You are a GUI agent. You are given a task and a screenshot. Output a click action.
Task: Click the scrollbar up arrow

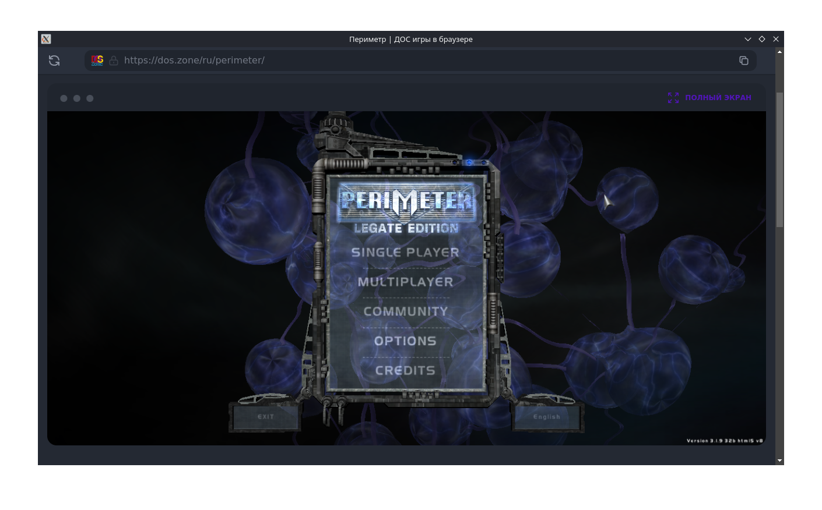(x=779, y=52)
